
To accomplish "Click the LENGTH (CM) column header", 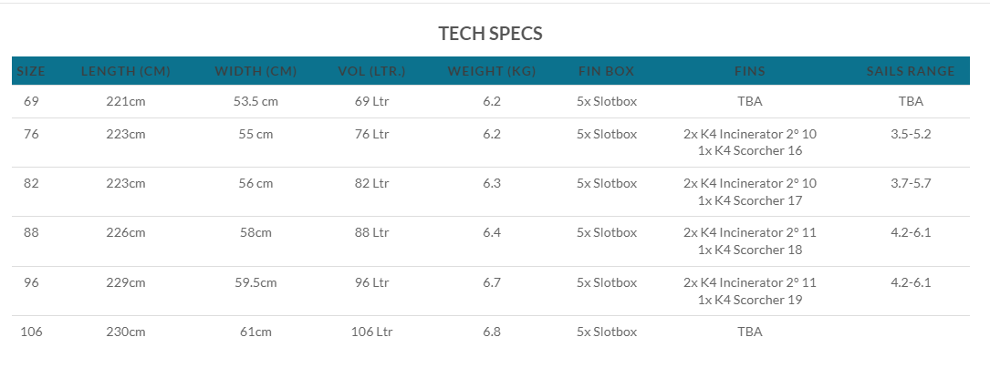I will coord(126,71).
